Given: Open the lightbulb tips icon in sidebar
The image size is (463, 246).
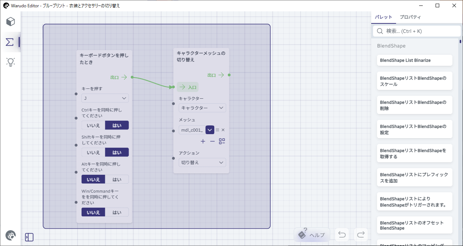Looking at the screenshot, I should (11, 62).
